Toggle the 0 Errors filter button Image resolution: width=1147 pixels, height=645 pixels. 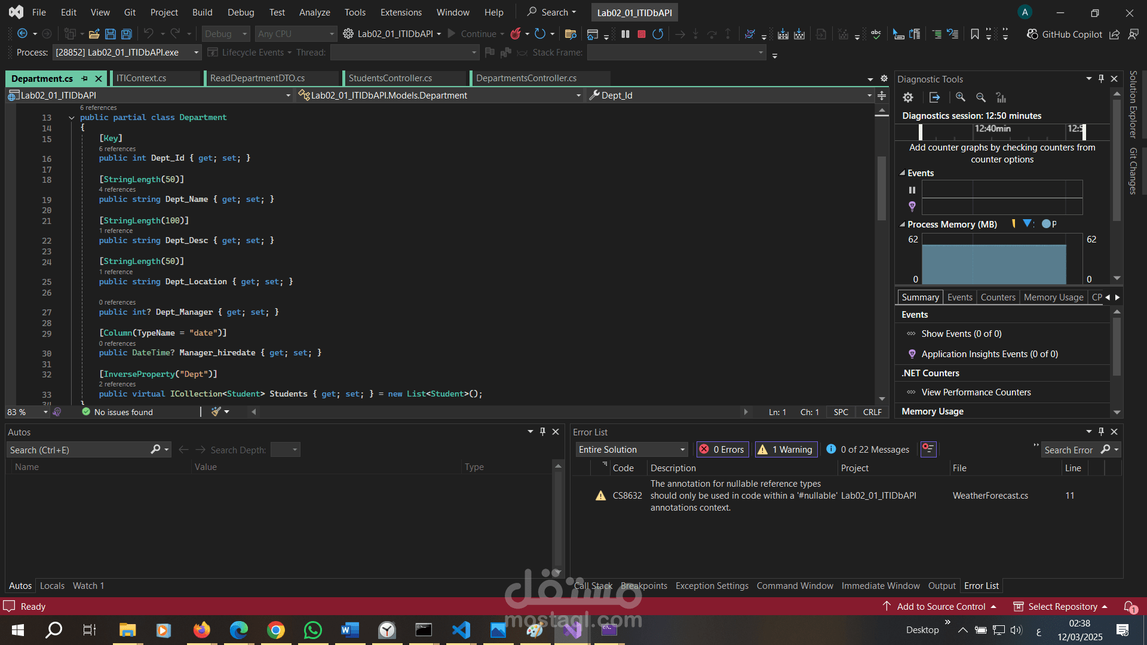pos(722,450)
